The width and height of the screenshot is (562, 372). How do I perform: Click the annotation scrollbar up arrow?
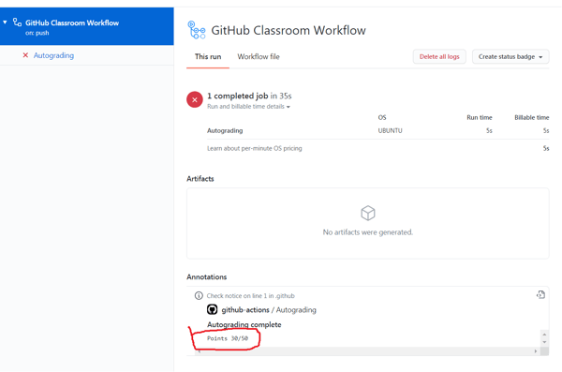pos(544,335)
